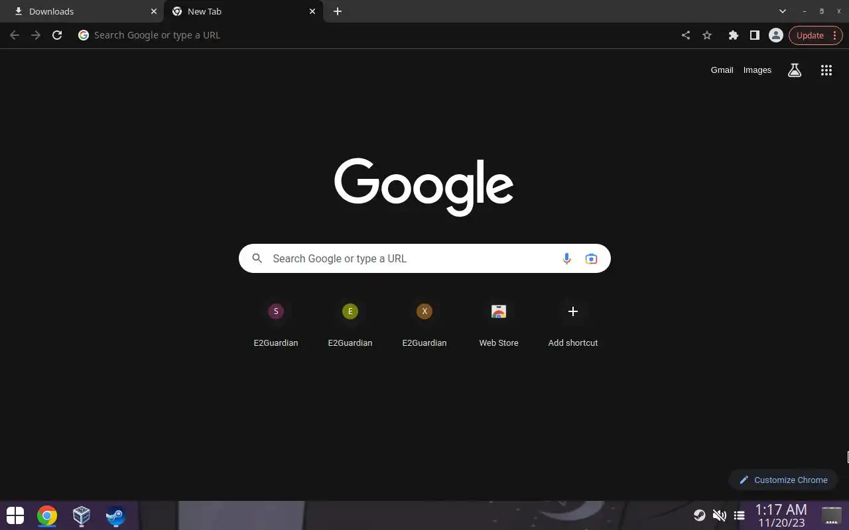Open the Gmail link
Screen dimensions: 849x530
722,70
